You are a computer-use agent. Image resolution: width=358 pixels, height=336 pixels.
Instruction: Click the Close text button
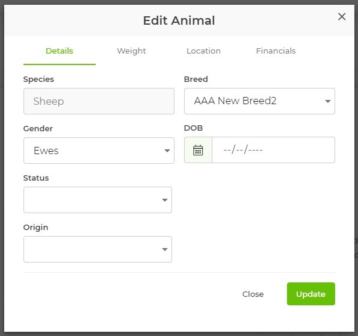(x=253, y=294)
